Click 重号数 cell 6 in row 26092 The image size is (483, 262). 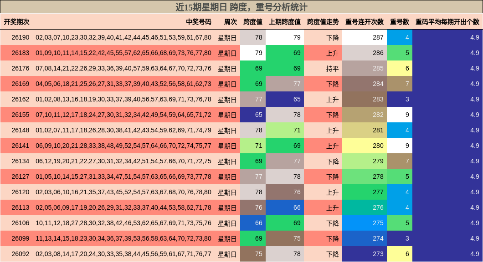pyautogui.click(x=400, y=254)
